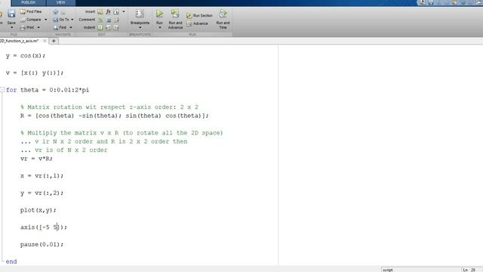The height and width of the screenshot is (272, 483).
Task: Click the navigate Back arrow icon
Action: point(55,12)
